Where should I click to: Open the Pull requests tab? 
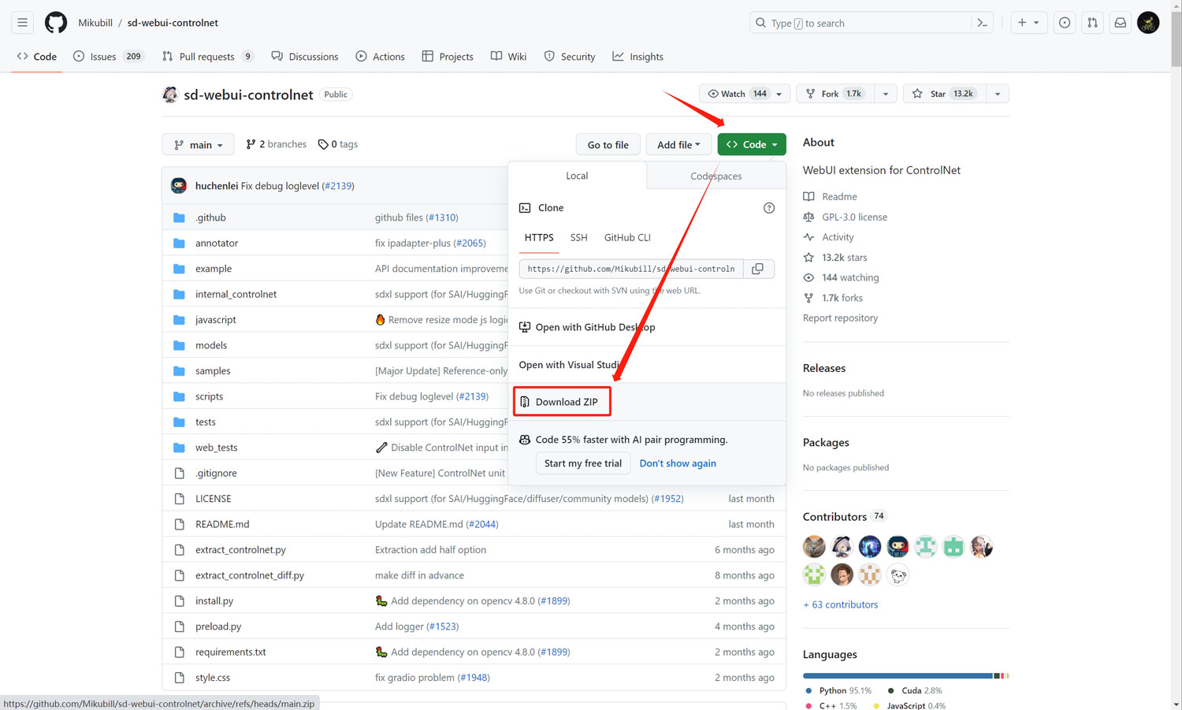click(208, 57)
